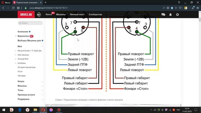Open a new browser tab
The width and height of the screenshot is (201, 113).
[45, 2]
